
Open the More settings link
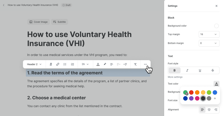click(175, 77)
